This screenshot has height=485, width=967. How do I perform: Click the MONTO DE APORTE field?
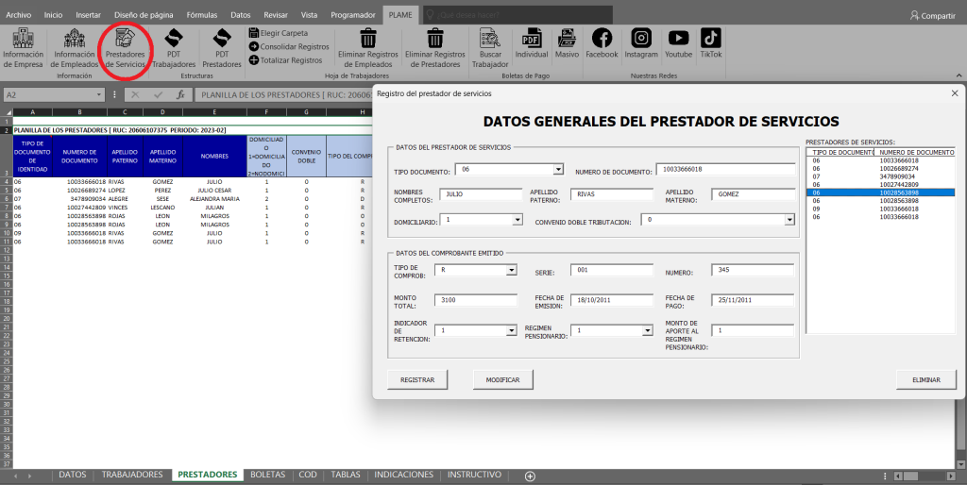click(753, 330)
